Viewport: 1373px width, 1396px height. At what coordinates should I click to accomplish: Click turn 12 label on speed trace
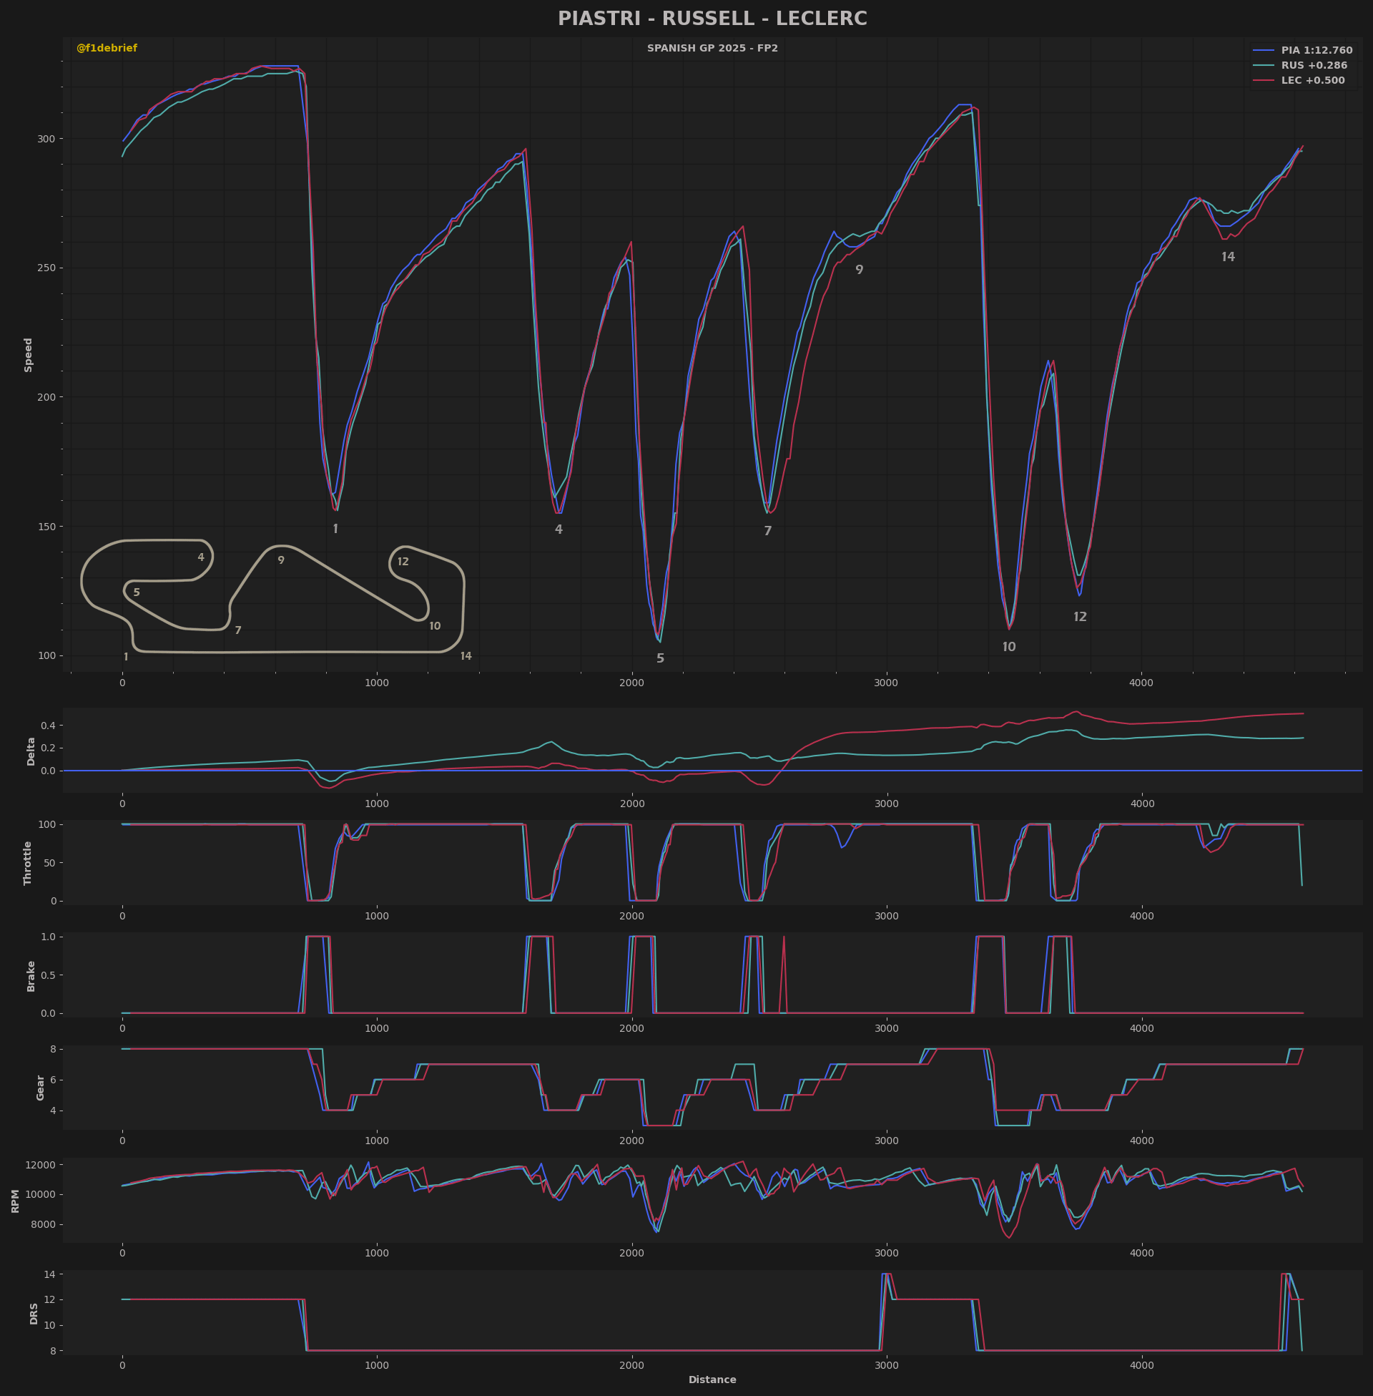click(1080, 617)
